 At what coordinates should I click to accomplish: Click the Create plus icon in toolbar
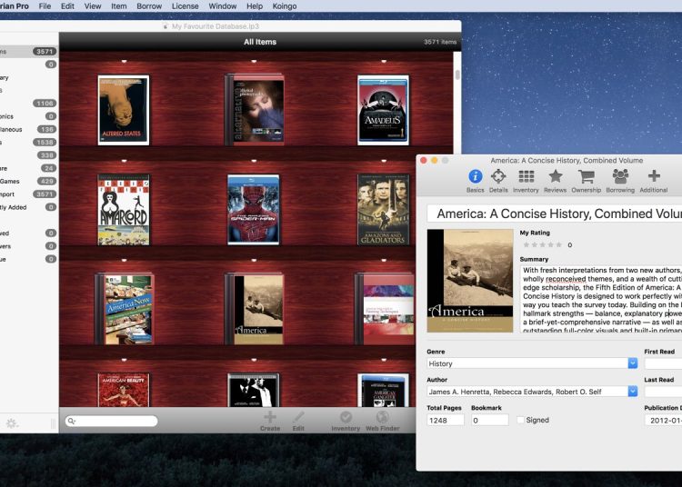[270, 418]
